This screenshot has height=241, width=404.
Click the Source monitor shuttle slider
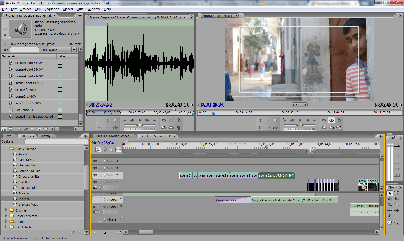[139, 125]
